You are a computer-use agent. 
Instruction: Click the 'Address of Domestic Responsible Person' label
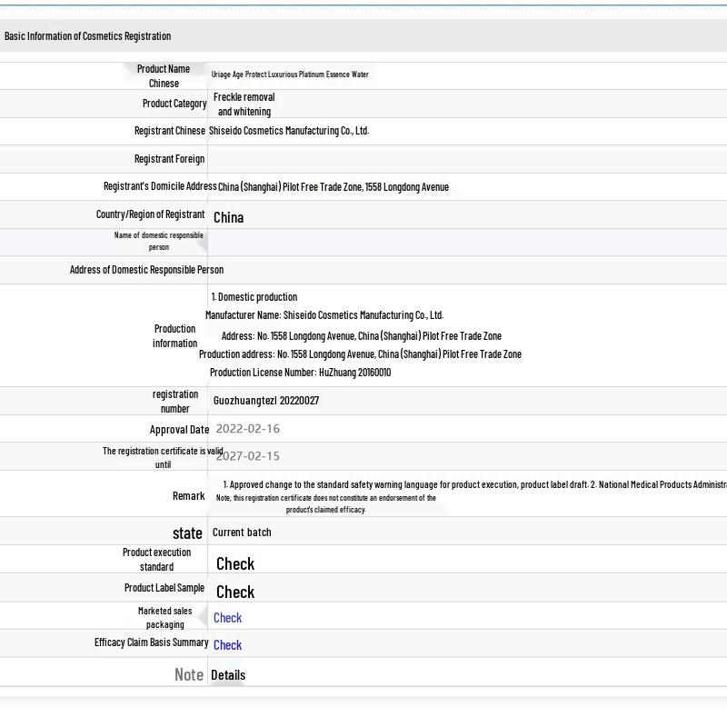point(146,270)
